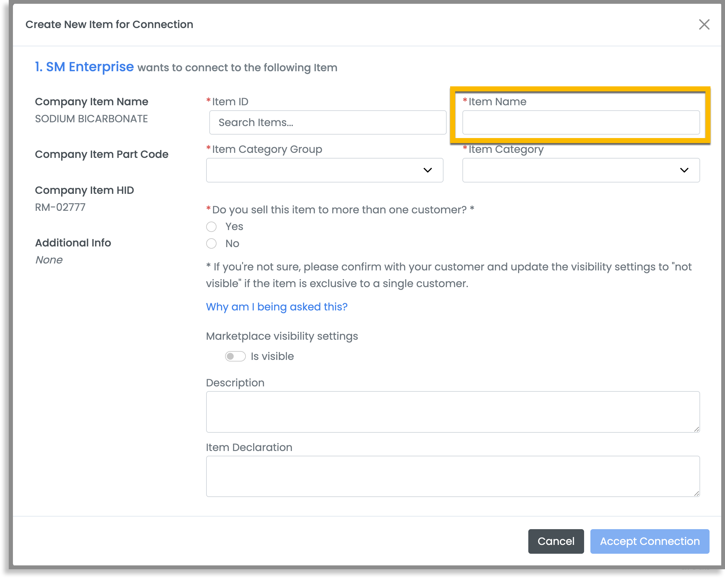
Task: Open the Item Category Group dropdown
Action: coord(324,170)
